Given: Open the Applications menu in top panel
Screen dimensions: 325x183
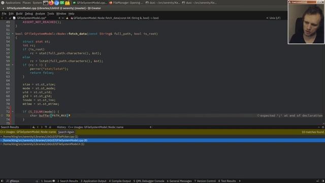Looking at the screenshot, I should click(13, 3).
